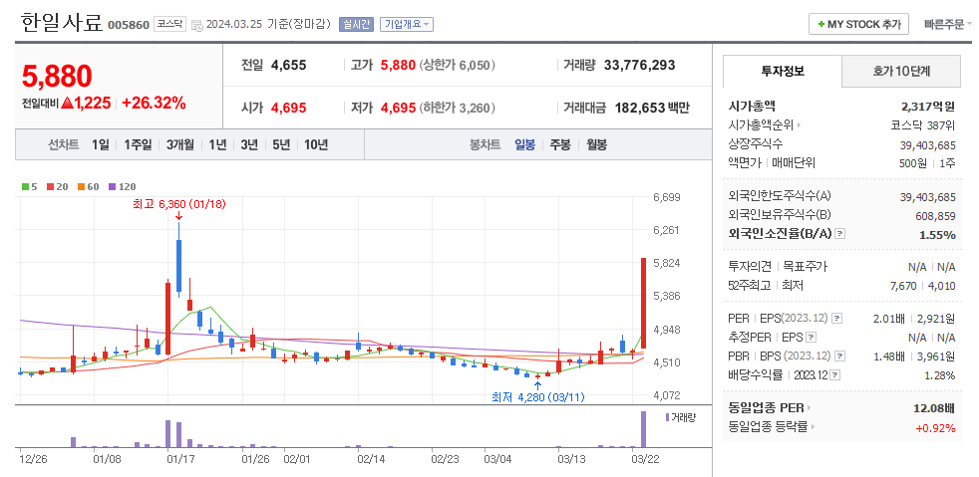Image resolution: width=979 pixels, height=477 pixels.
Task: Click the calendar icon beside the 2024.03.25 date
Action: (196, 25)
